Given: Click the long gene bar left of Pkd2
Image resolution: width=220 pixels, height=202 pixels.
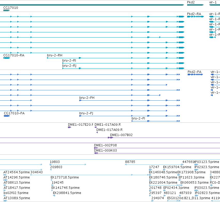Looking at the screenshot, I should pyautogui.click(x=92, y=5).
